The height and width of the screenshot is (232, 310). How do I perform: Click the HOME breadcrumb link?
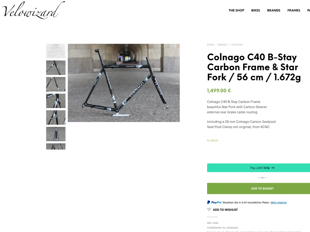[210, 45]
